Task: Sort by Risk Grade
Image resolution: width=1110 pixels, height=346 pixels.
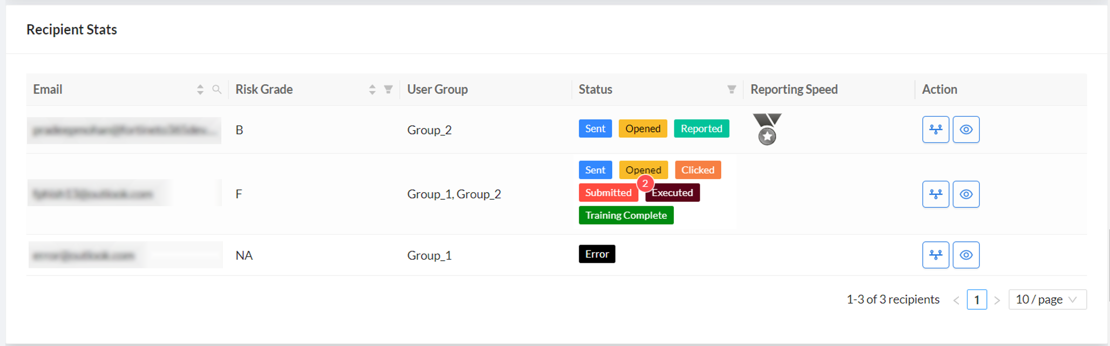Action: (372, 90)
